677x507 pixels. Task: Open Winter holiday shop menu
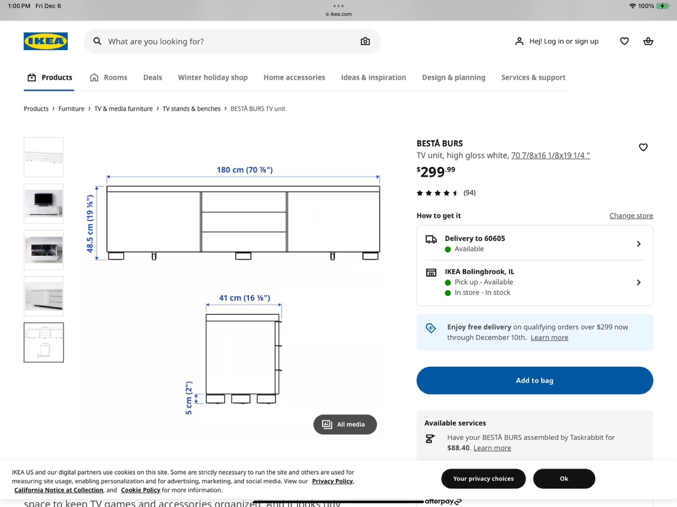coord(213,78)
